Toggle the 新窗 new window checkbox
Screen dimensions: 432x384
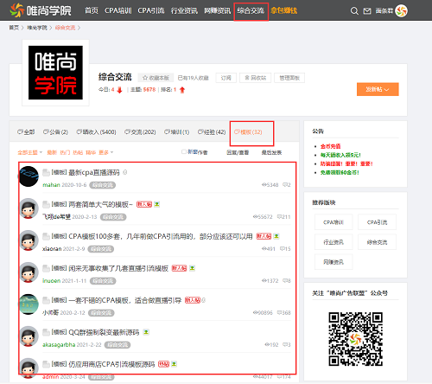click(184, 151)
